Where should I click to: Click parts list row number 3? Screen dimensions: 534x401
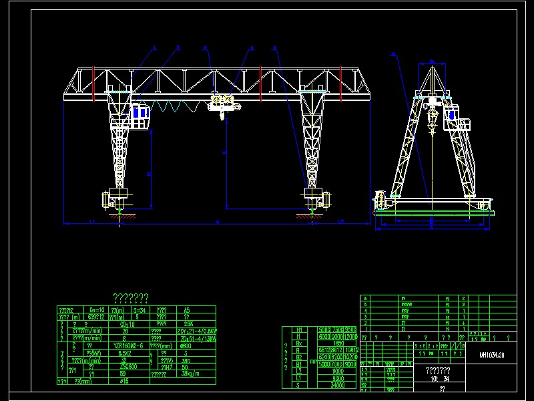click(x=365, y=317)
